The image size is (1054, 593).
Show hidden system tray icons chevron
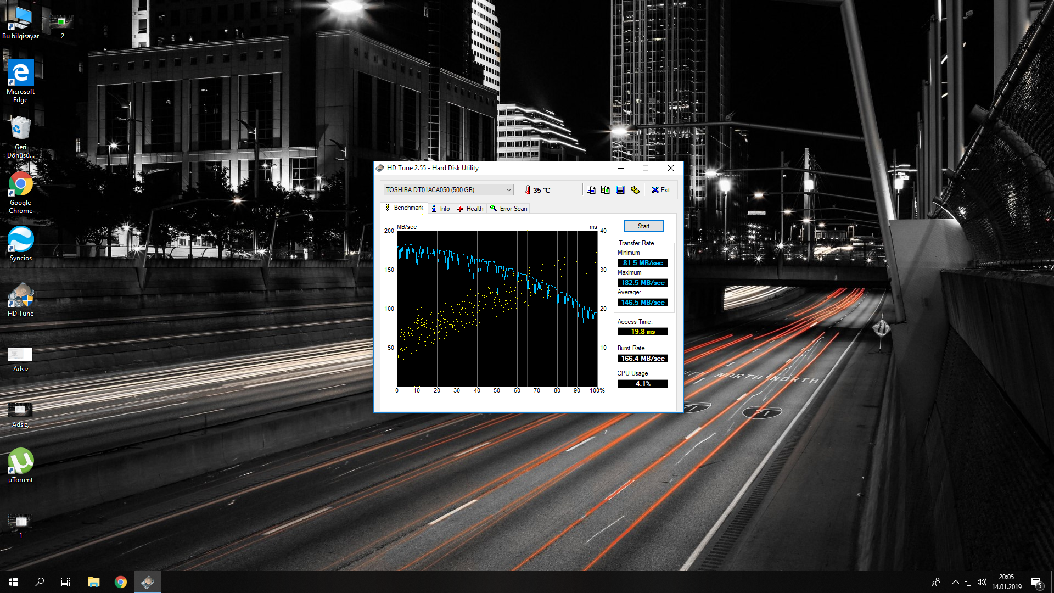[x=955, y=582]
